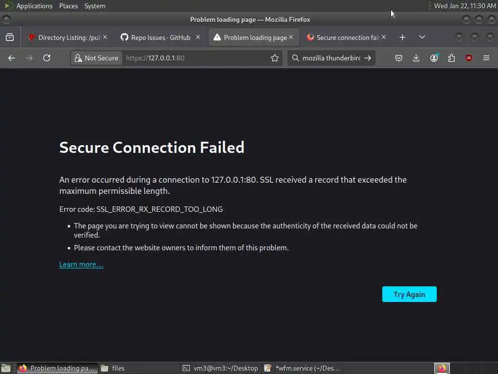
Task: Open the hamburger application menu
Action: (486, 58)
